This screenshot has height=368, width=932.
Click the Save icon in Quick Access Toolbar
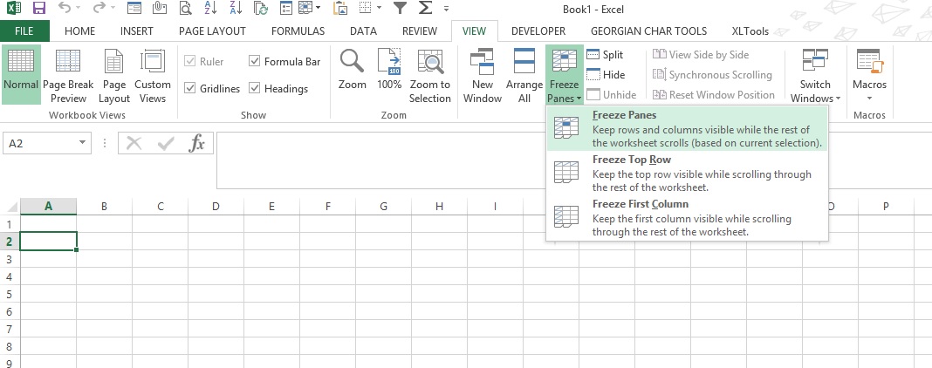tap(38, 9)
